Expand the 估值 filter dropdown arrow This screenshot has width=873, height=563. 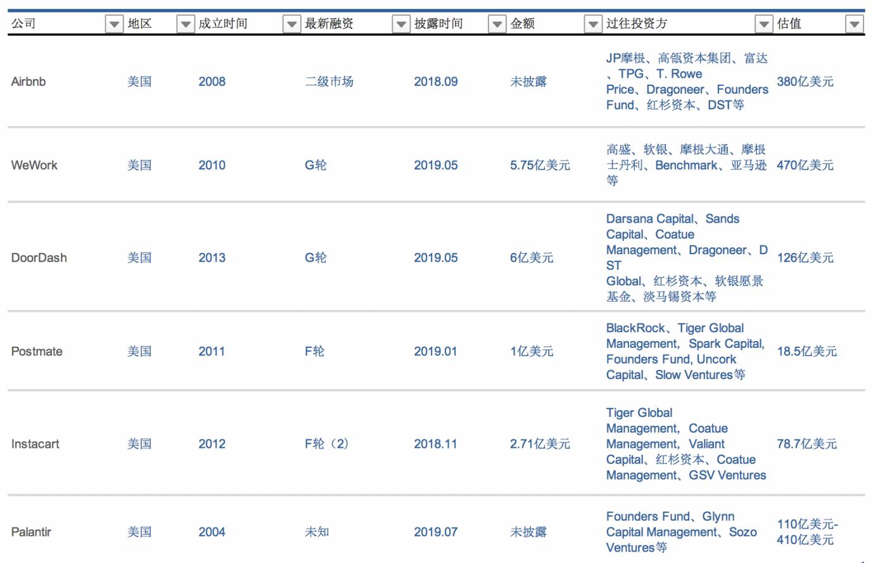[x=853, y=23]
